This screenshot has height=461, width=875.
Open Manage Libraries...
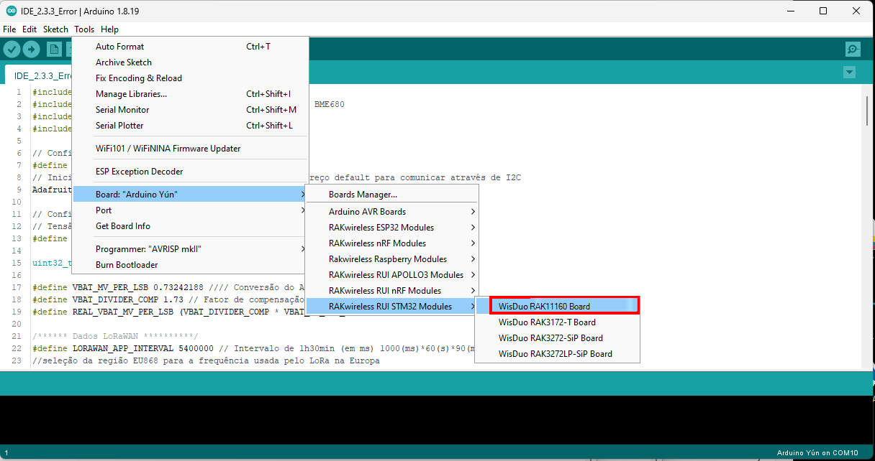point(191,94)
